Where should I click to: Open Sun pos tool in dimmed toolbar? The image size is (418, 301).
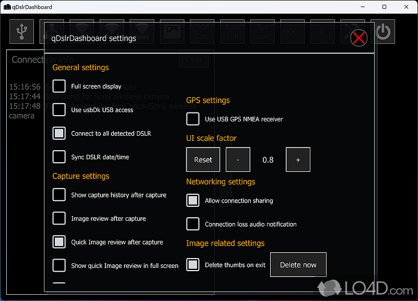pos(262,31)
